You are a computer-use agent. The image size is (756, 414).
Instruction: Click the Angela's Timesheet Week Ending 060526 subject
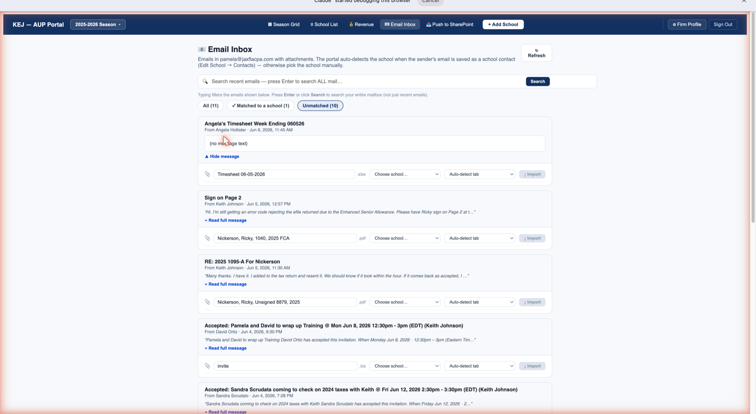254,124
